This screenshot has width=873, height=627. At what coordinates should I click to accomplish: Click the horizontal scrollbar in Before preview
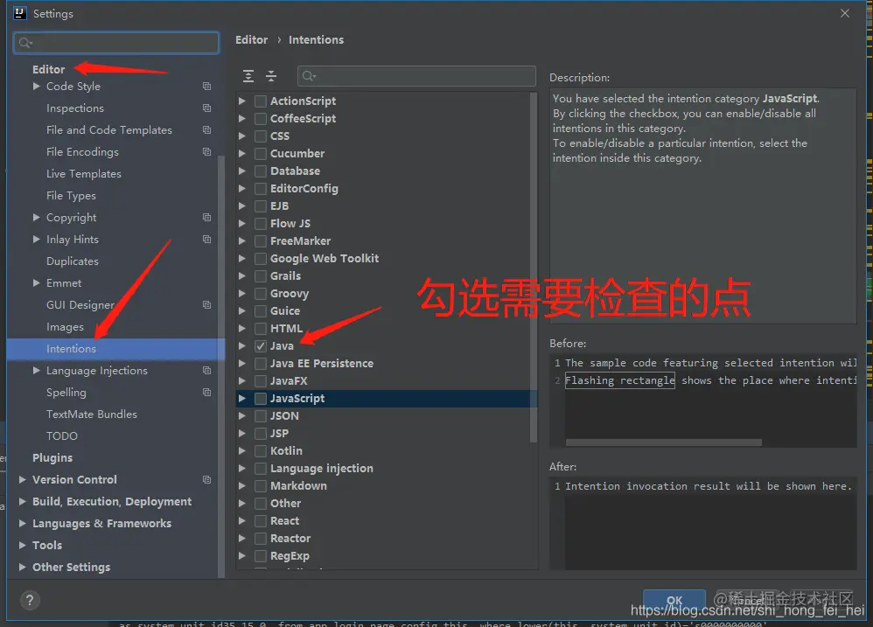663,442
